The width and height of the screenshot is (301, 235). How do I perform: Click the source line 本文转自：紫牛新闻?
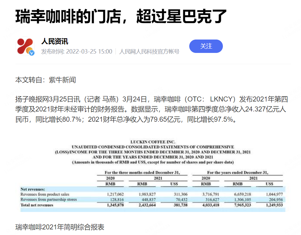click(45, 80)
